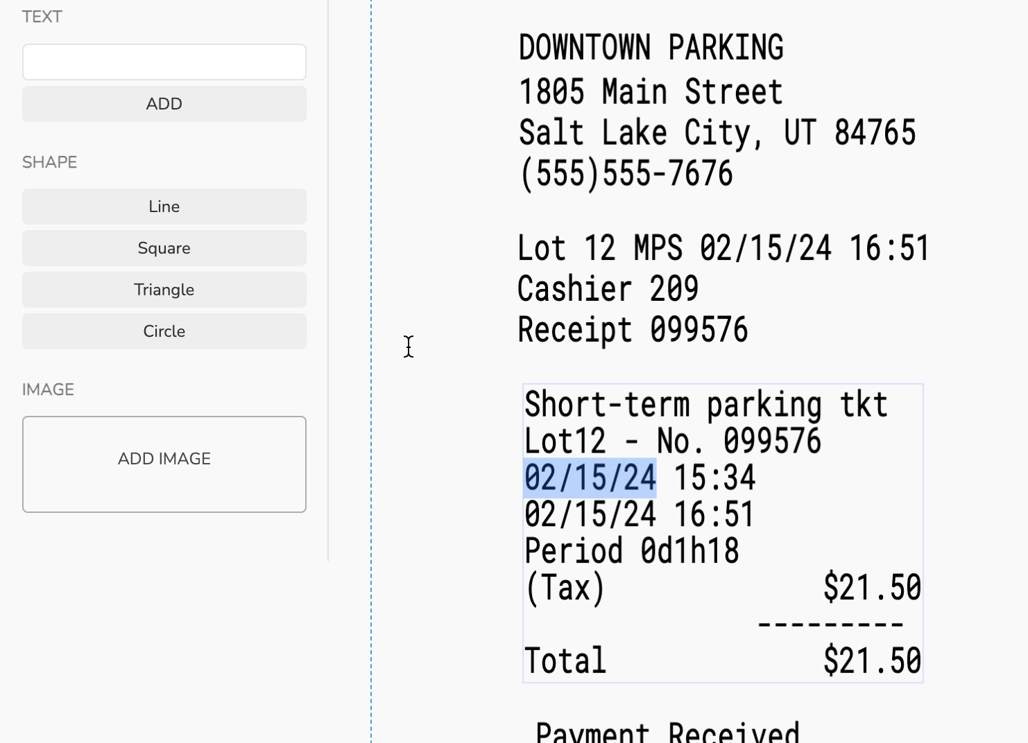Click the DOWNTOWN PARKING header text
1028x743 pixels.
click(651, 47)
